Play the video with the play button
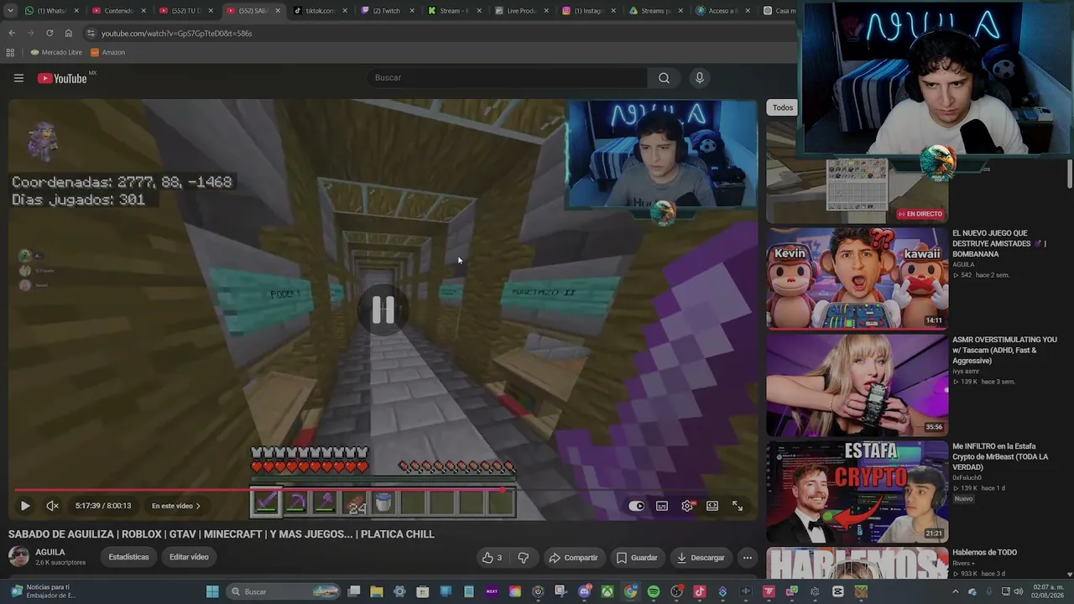The height and width of the screenshot is (604, 1074). pos(25,506)
